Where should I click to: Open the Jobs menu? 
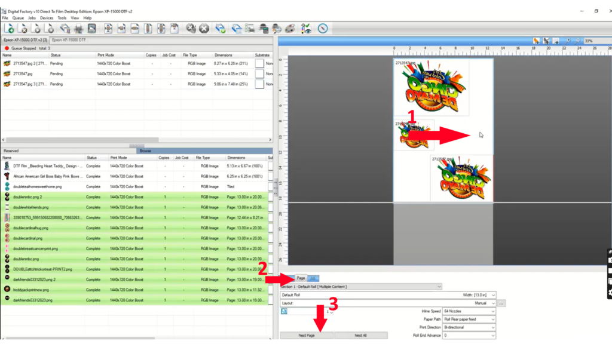click(x=32, y=18)
